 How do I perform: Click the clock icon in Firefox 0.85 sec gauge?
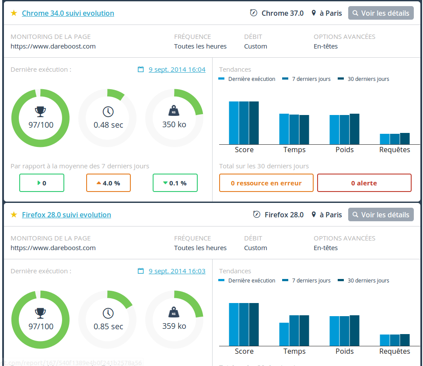point(108,313)
